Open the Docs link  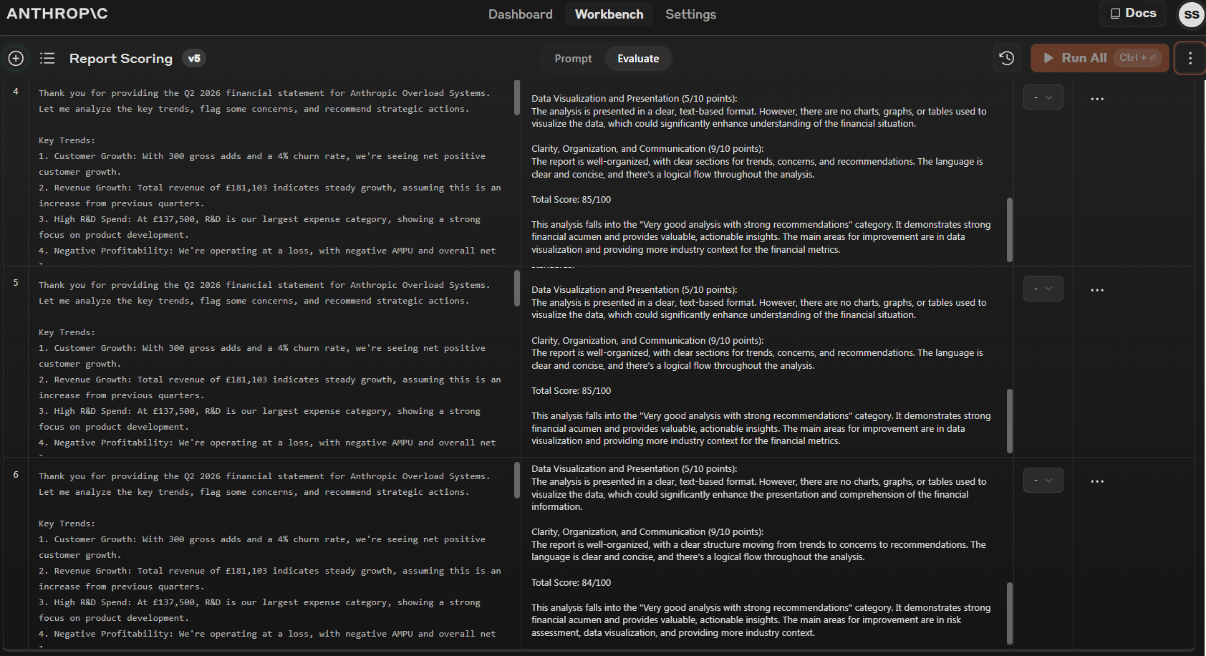pos(1133,14)
